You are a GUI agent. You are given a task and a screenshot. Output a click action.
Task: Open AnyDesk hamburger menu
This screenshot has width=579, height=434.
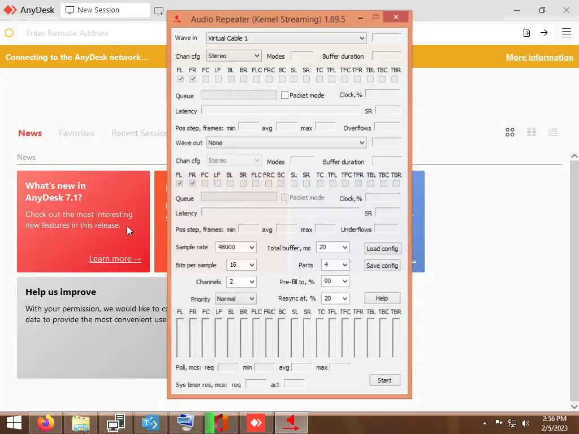(x=567, y=33)
